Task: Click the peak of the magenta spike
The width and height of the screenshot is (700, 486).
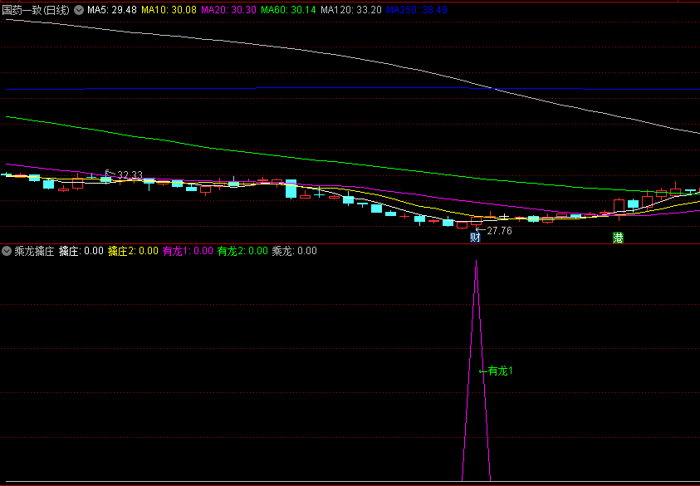Action: coord(476,263)
